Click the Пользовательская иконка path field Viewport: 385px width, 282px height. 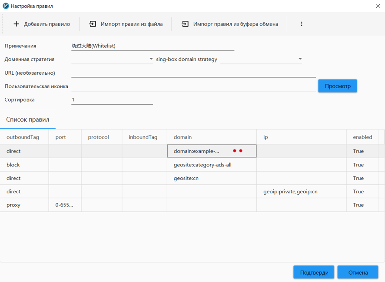point(193,86)
